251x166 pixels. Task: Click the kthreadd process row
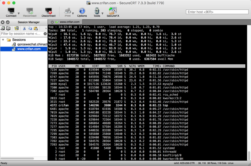(115, 152)
